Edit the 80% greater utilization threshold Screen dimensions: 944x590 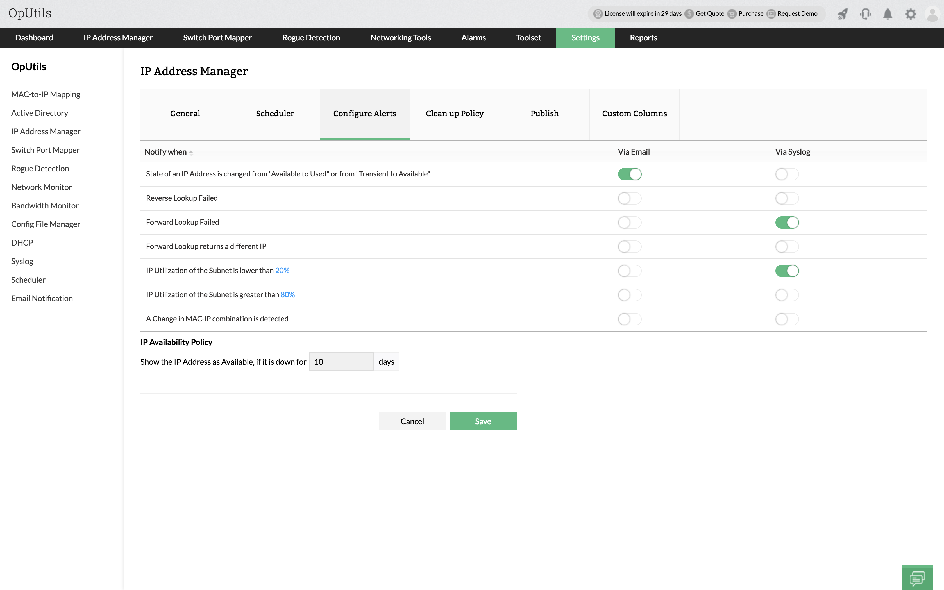click(287, 295)
